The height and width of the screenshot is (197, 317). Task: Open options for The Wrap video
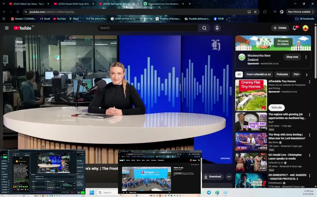(x=309, y=135)
